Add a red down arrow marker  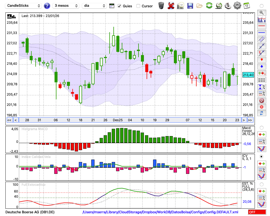(x=262, y=60)
